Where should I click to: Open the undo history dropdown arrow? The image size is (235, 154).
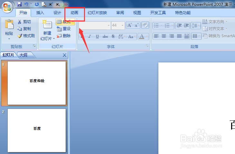[x=31, y=4]
